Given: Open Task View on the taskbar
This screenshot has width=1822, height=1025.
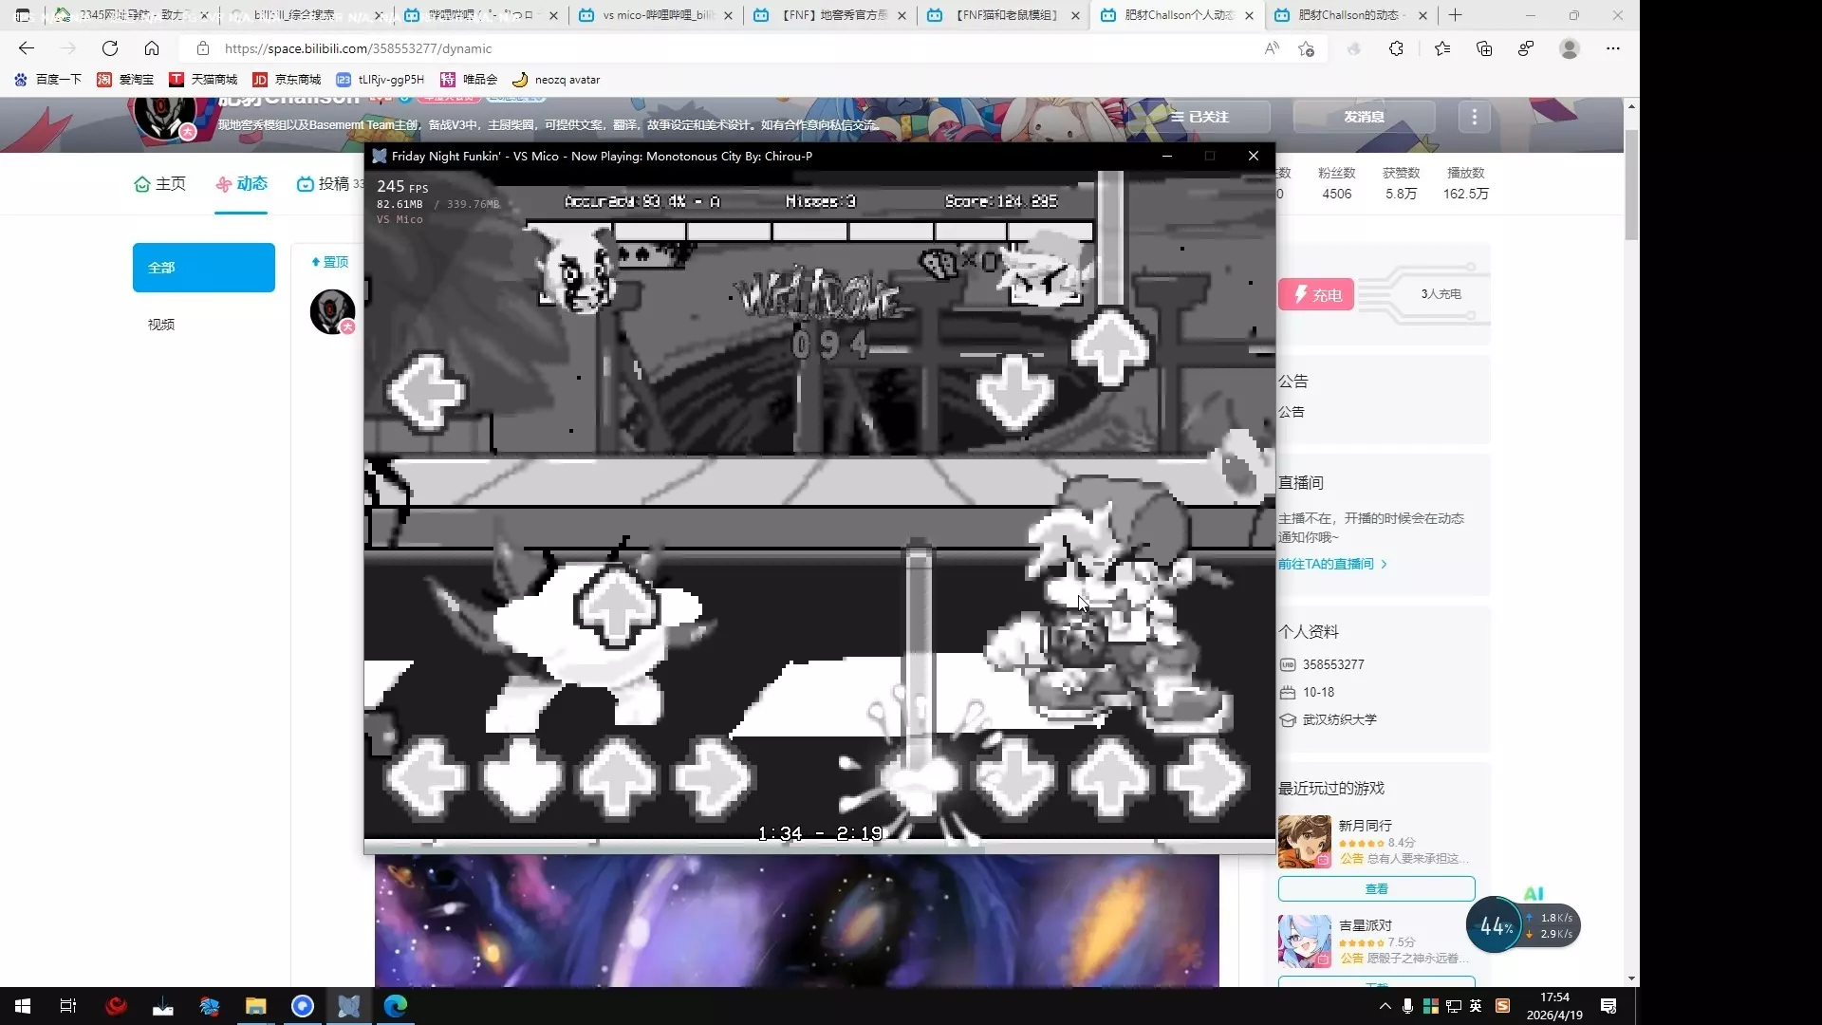Looking at the screenshot, I should point(68,1006).
